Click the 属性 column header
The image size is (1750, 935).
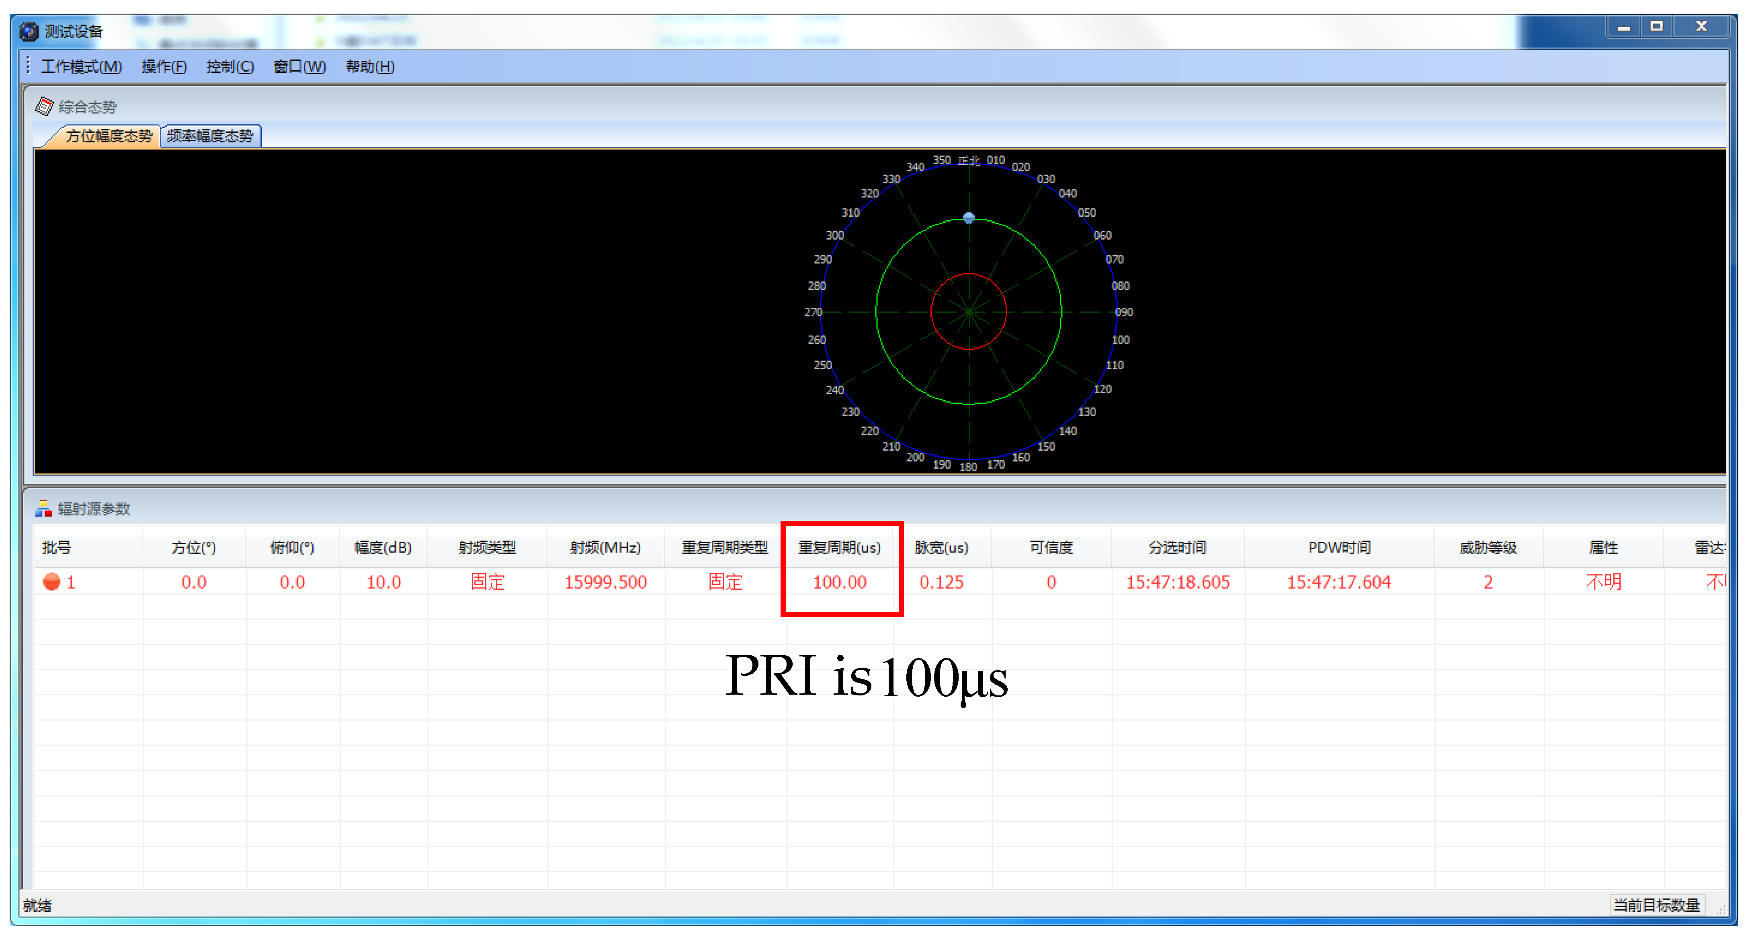coord(1603,547)
